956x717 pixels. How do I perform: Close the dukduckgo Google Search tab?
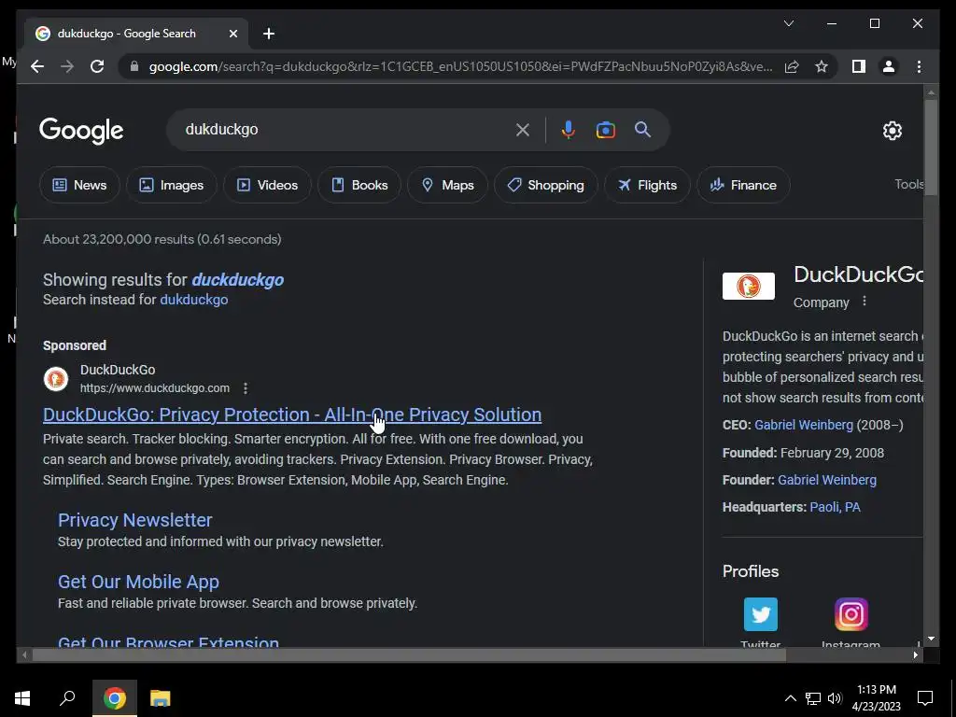click(232, 34)
